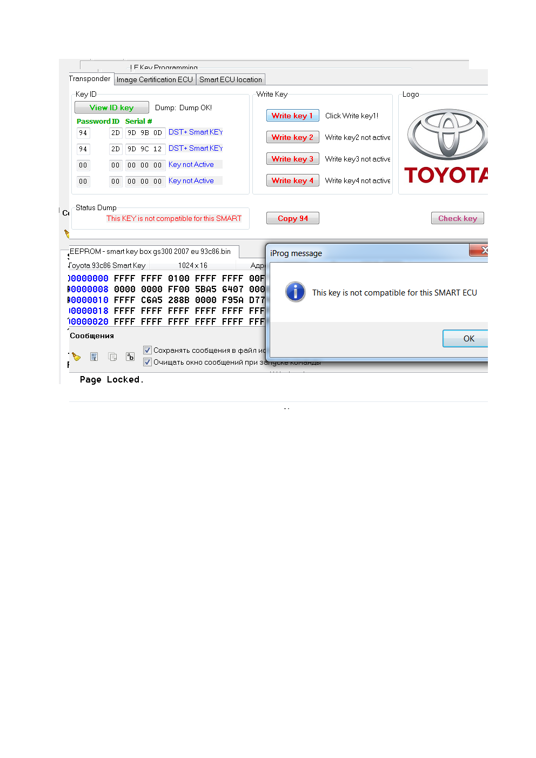Click 'Write key4 not active' text
The image size is (536, 758).
358,180
